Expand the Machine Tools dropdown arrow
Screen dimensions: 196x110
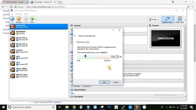click(x=174, y=20)
